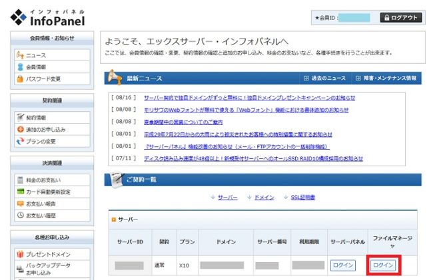Open the 契約情報 menu item

[x=52, y=118]
